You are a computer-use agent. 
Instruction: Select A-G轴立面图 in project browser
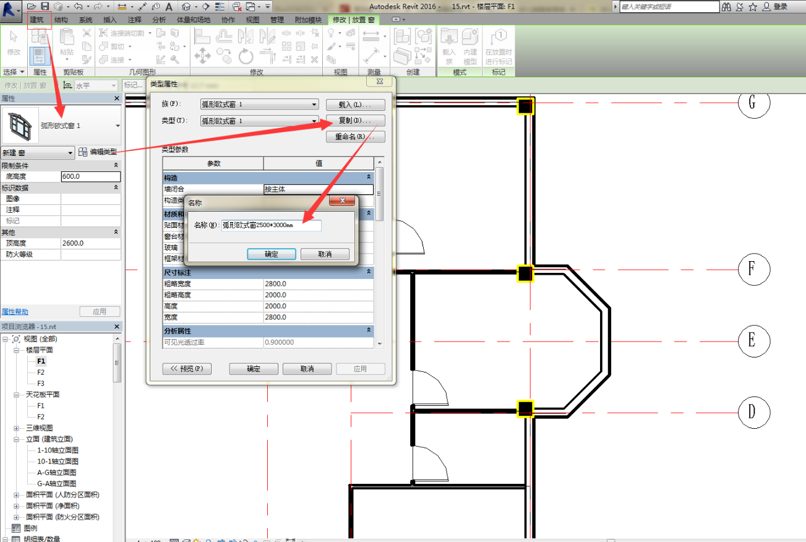(x=57, y=472)
